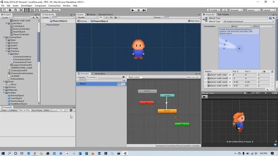Select the Scale tool in the toolbar
This screenshot has height=156, width=278.
(21, 10)
